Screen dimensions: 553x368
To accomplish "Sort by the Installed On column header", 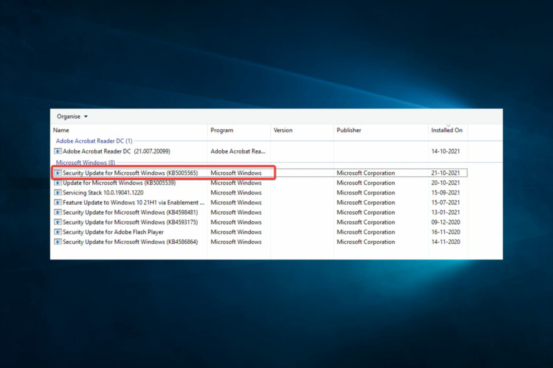I will coord(448,130).
